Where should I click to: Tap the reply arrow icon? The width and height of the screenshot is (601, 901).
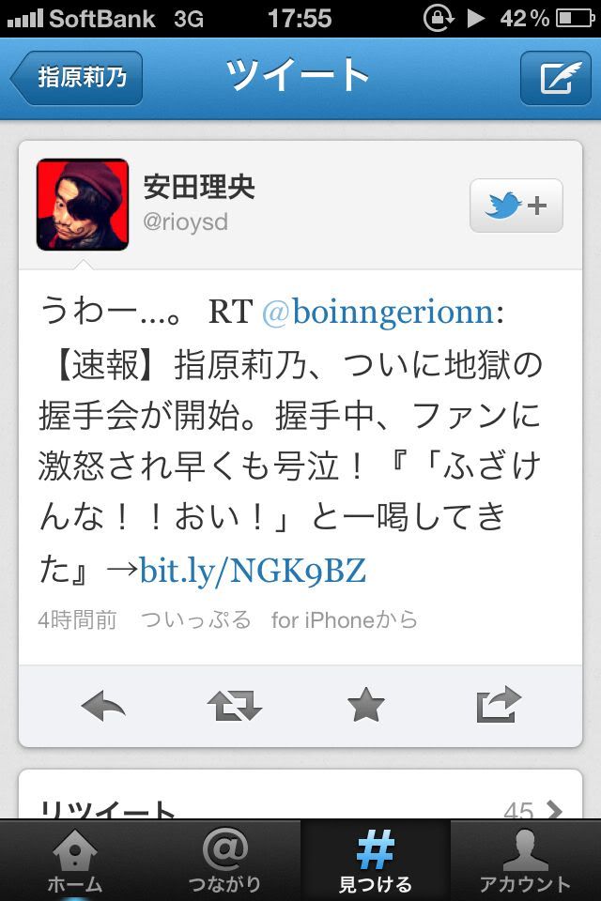click(103, 705)
